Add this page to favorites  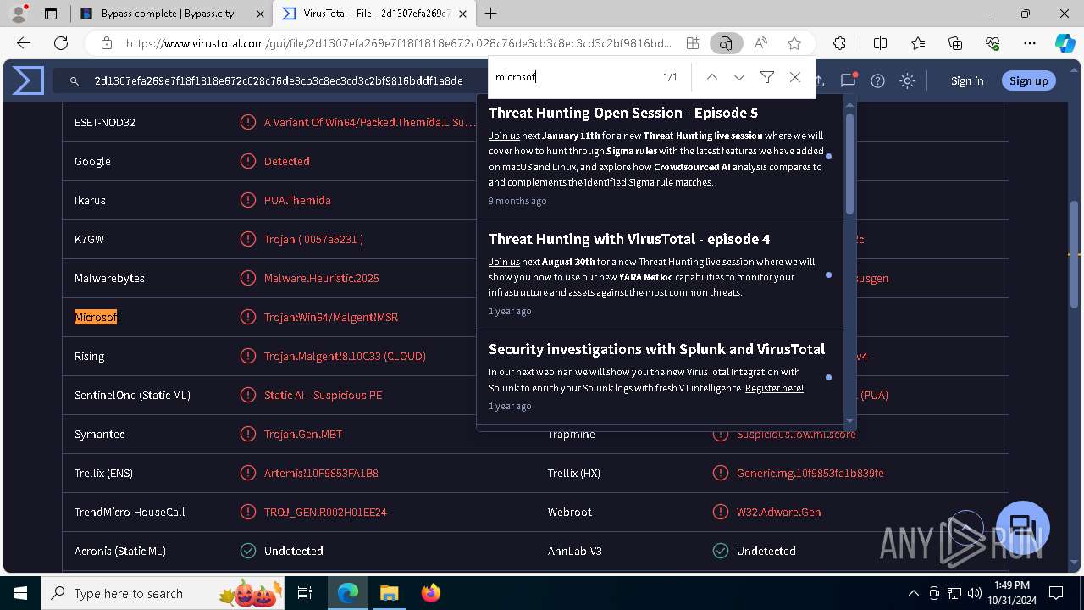click(794, 43)
